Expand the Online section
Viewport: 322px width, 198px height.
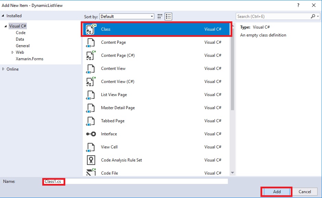pyautogui.click(x=3, y=69)
